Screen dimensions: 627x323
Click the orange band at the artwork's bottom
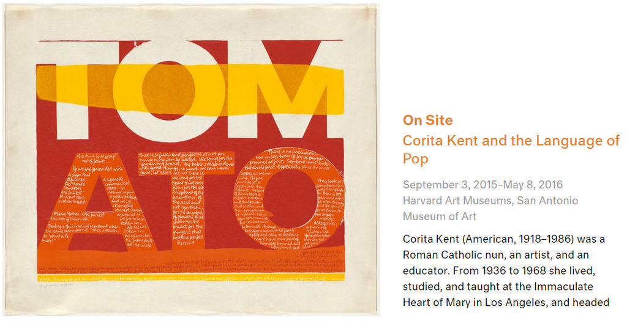[x=184, y=260]
